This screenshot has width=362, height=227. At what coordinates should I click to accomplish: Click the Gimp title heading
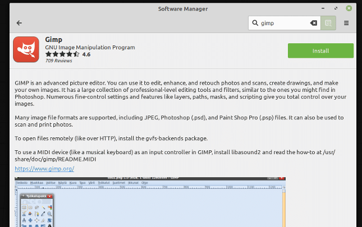pos(53,40)
